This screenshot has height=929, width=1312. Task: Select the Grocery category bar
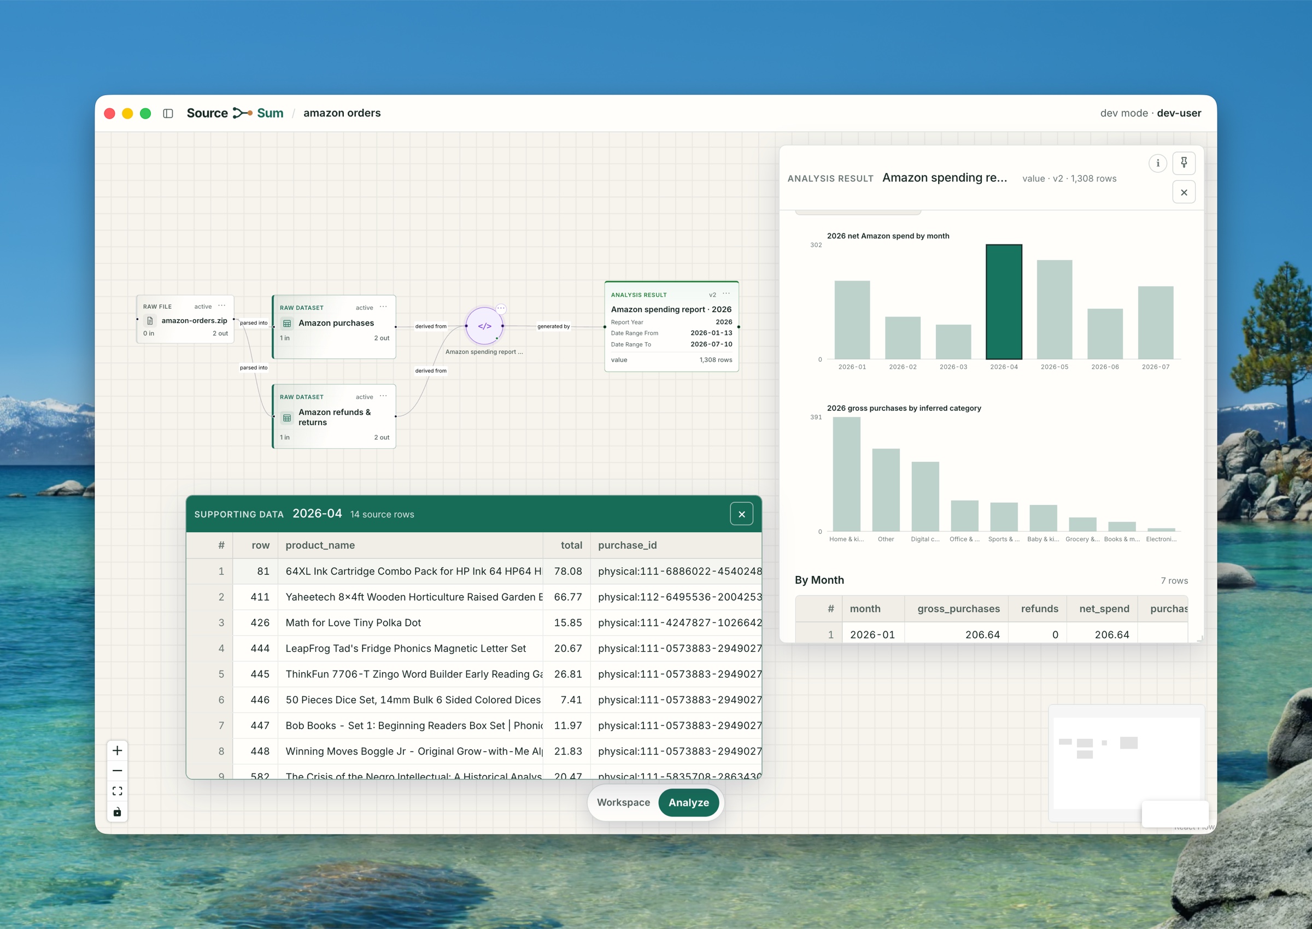pyautogui.click(x=1082, y=525)
